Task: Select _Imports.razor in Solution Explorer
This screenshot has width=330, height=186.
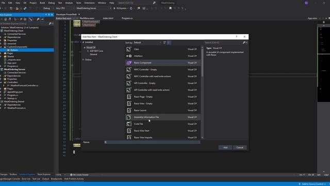Action: [14, 60]
